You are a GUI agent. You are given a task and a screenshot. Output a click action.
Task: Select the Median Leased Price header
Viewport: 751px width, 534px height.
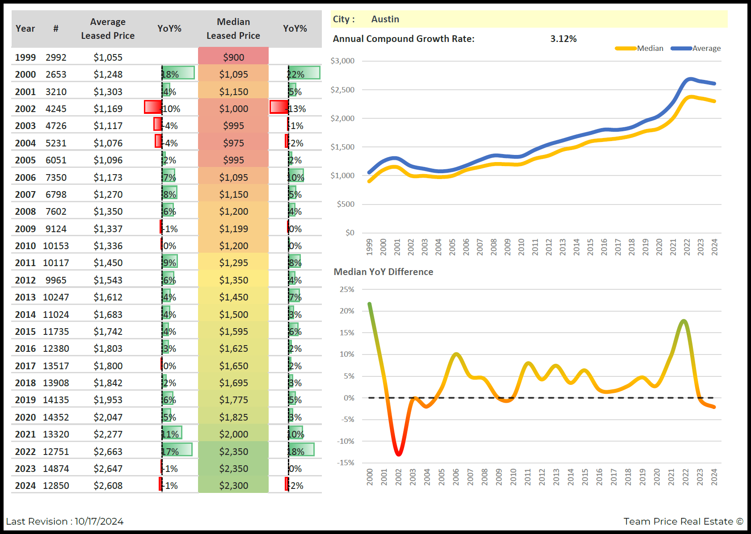(233, 29)
